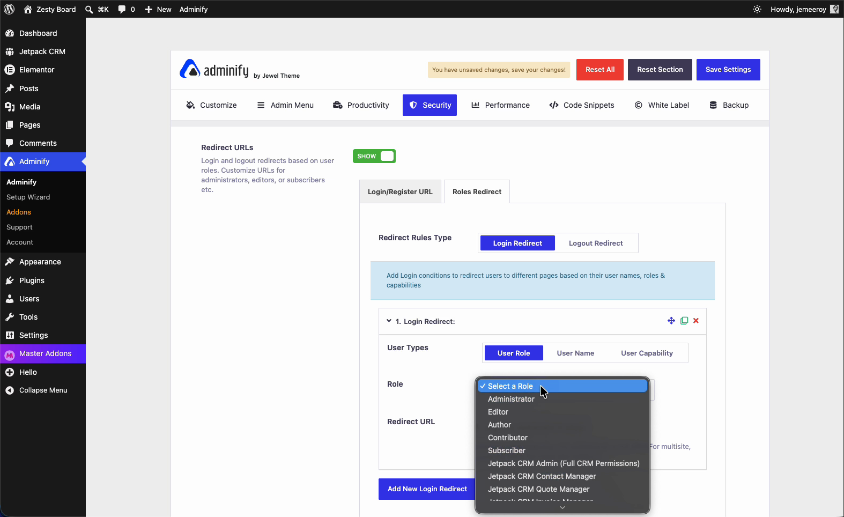This screenshot has height=517, width=844.
Task: Click the search magnifier icon
Action: pos(89,9)
